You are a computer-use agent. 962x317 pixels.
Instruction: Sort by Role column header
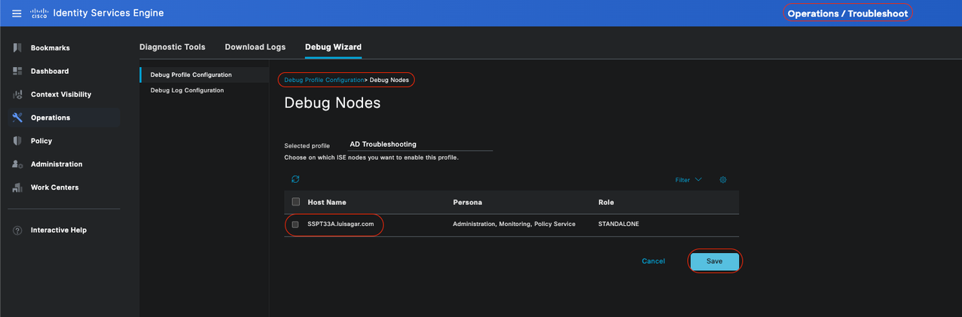click(x=606, y=203)
